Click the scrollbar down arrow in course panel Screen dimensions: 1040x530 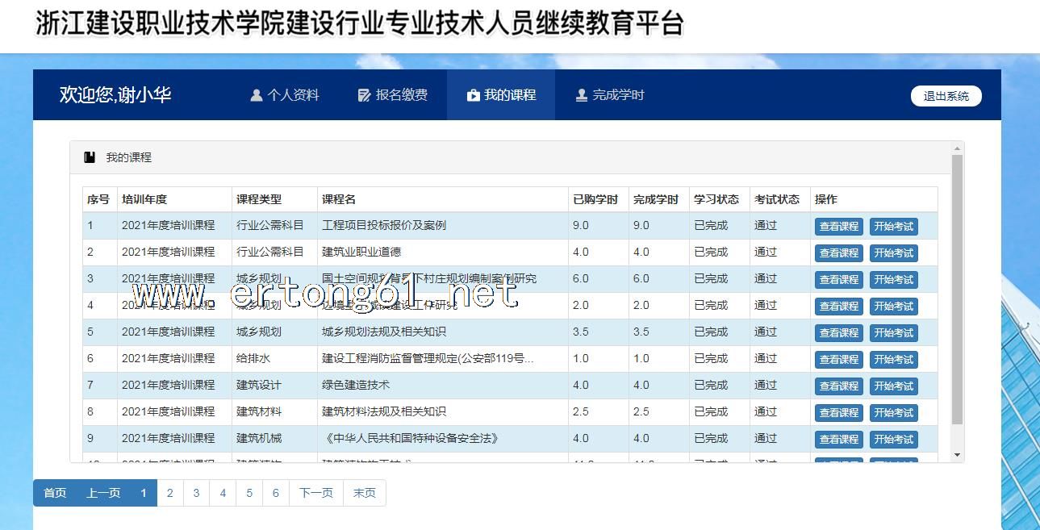tap(958, 456)
